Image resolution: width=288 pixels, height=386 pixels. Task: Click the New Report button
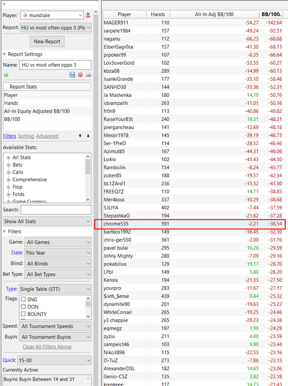click(x=47, y=41)
